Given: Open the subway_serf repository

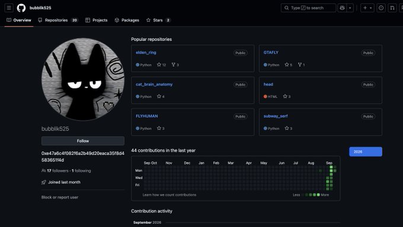Looking at the screenshot, I should pyautogui.click(x=276, y=116).
